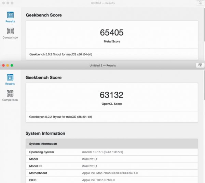Click the vertical scrollbar in Untitled 2 window
The height and width of the screenshot is (183, 205).
coord(204,85)
